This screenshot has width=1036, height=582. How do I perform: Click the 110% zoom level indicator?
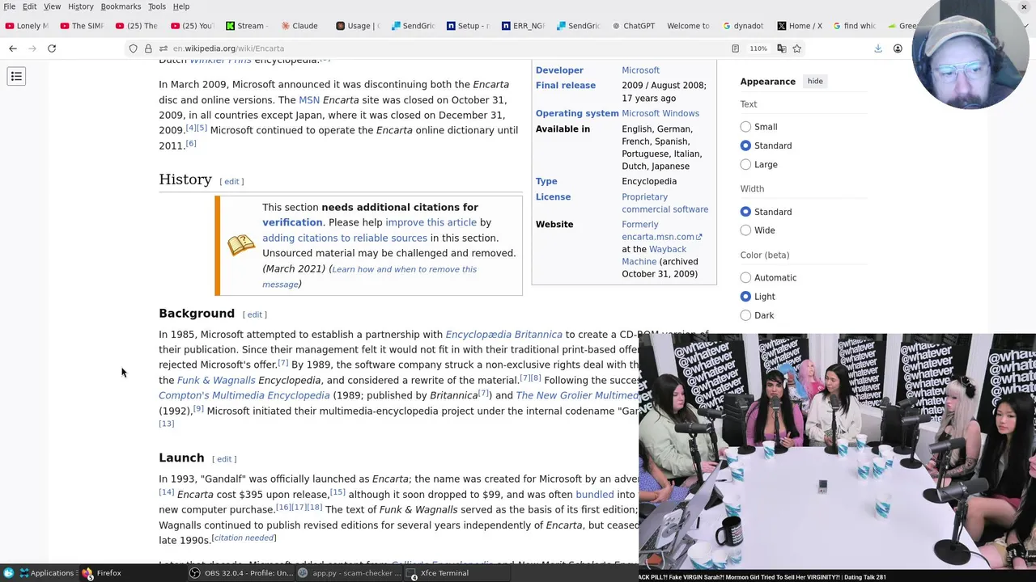[x=758, y=48]
